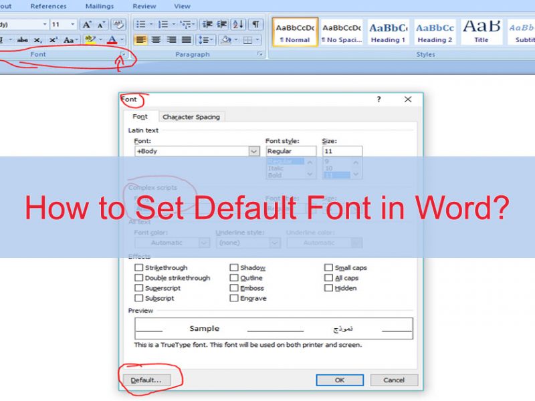Viewport: 535px width, 401px height.
Task: Select the Grow Font icon
Action: click(87, 24)
